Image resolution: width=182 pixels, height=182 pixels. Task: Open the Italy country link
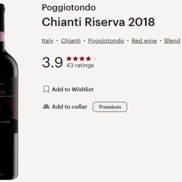point(48,40)
